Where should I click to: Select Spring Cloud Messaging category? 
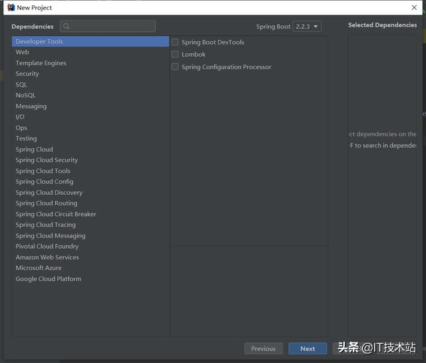click(x=91, y=235)
